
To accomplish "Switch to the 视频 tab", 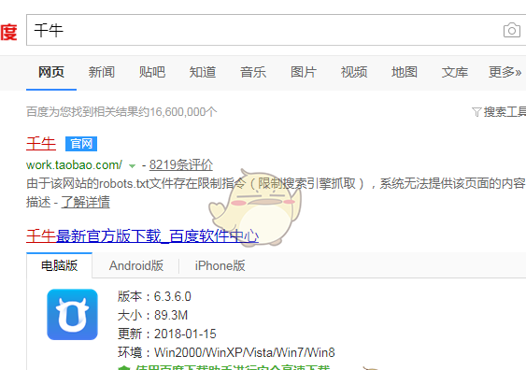I will pyautogui.click(x=354, y=72).
